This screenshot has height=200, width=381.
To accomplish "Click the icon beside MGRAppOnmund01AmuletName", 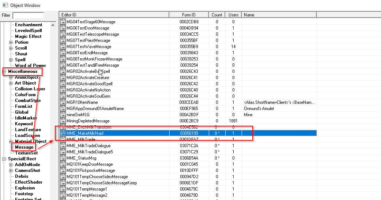I will (63, 109).
